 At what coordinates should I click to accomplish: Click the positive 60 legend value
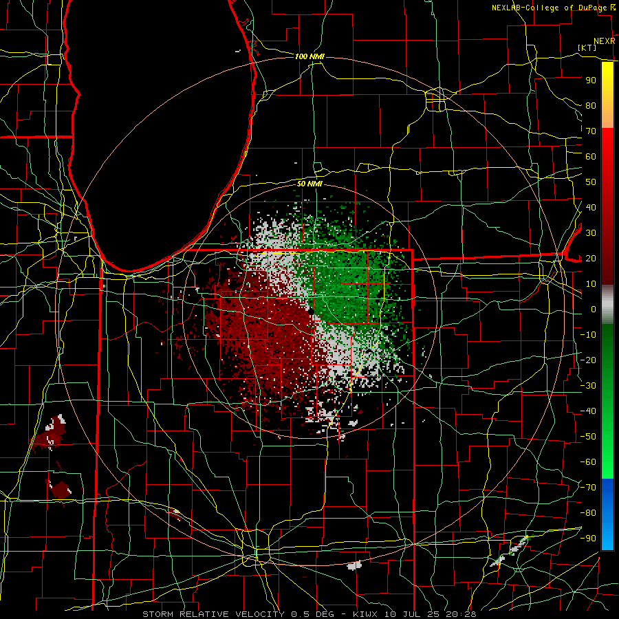pyautogui.click(x=591, y=156)
